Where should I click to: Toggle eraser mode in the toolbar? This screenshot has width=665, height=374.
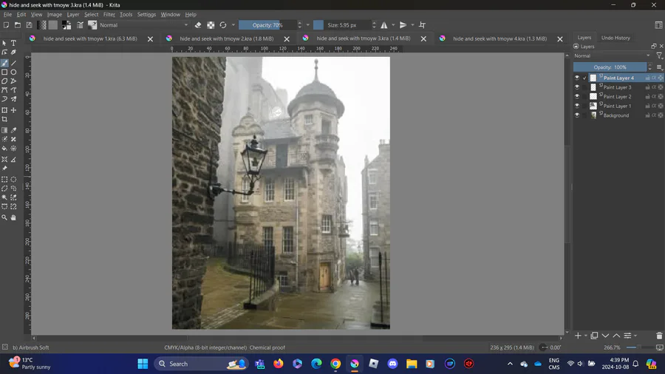click(198, 25)
